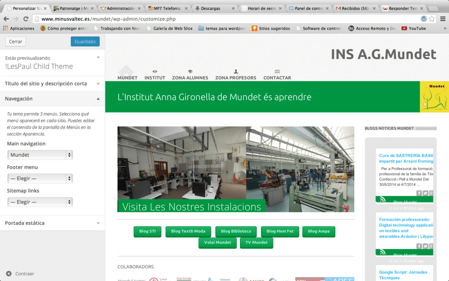
Task: Bookmark this page with the star icon
Action: (432, 19)
